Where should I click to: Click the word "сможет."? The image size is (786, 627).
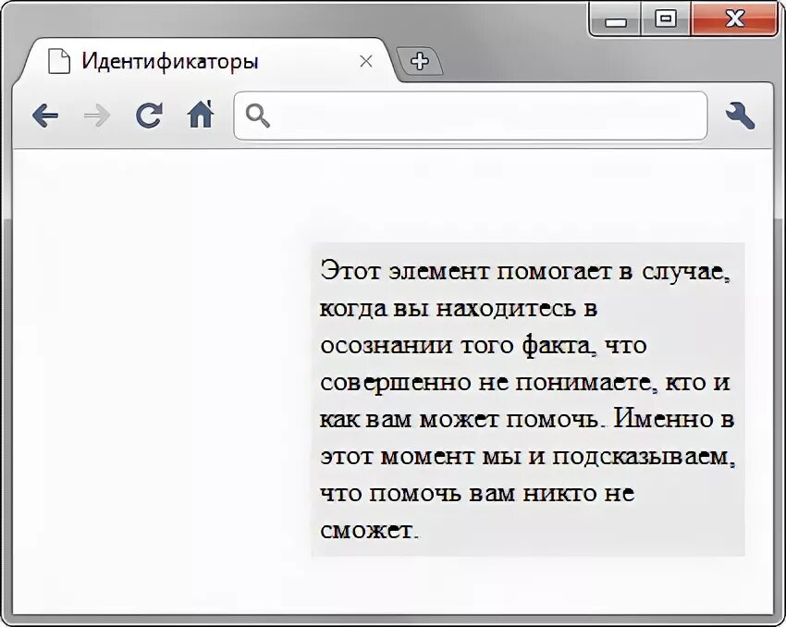pos(368,530)
